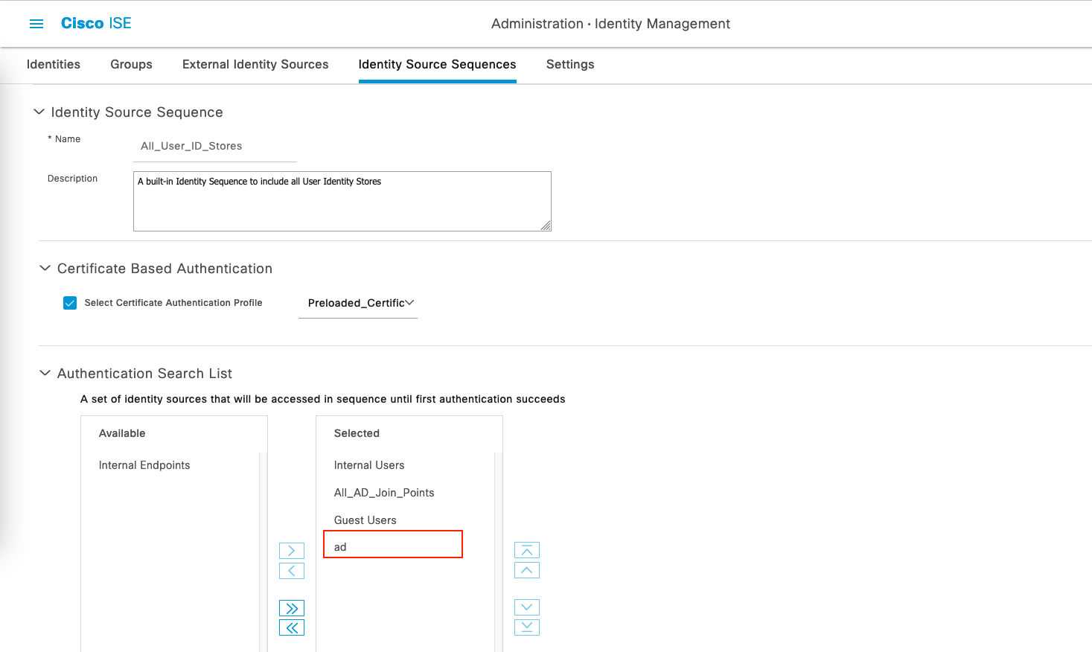Go to the Settings tab

pos(569,65)
